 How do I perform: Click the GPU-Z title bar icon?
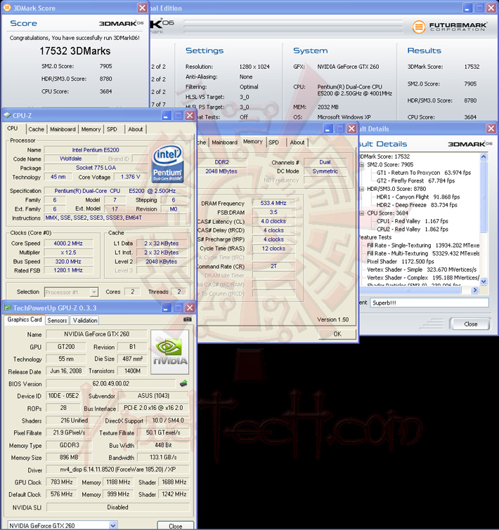pyautogui.click(x=7, y=307)
